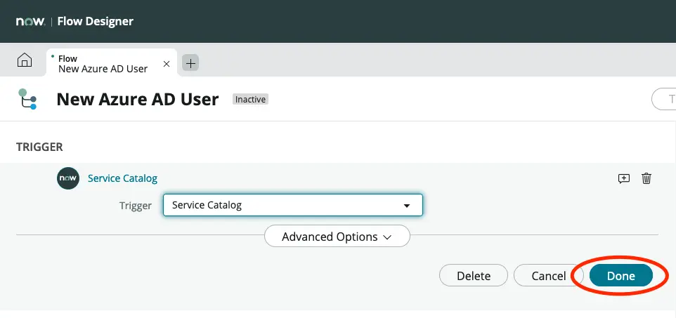Click the ServiceNow 'now' logo in header
The width and height of the screenshot is (676, 318).
click(30, 22)
